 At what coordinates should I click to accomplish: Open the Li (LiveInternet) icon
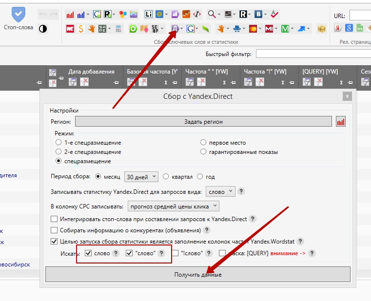[x=149, y=15]
